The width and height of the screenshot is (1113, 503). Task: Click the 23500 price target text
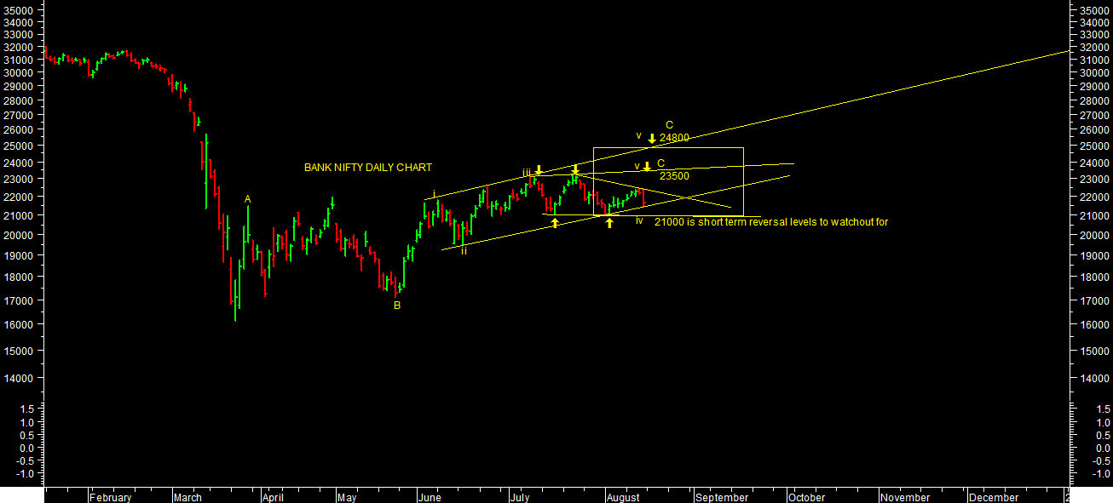pos(674,176)
